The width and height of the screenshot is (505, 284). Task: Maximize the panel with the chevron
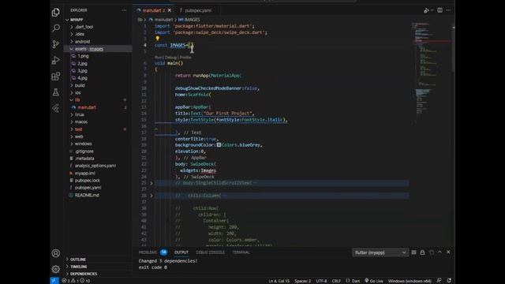[x=440, y=252]
